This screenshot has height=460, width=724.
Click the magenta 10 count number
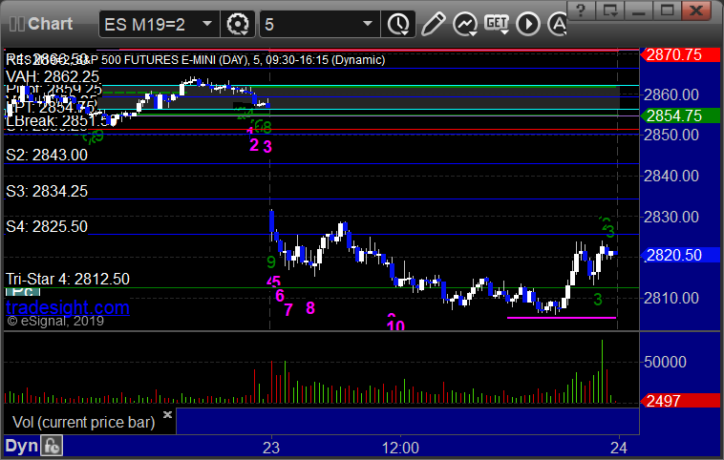coord(395,325)
